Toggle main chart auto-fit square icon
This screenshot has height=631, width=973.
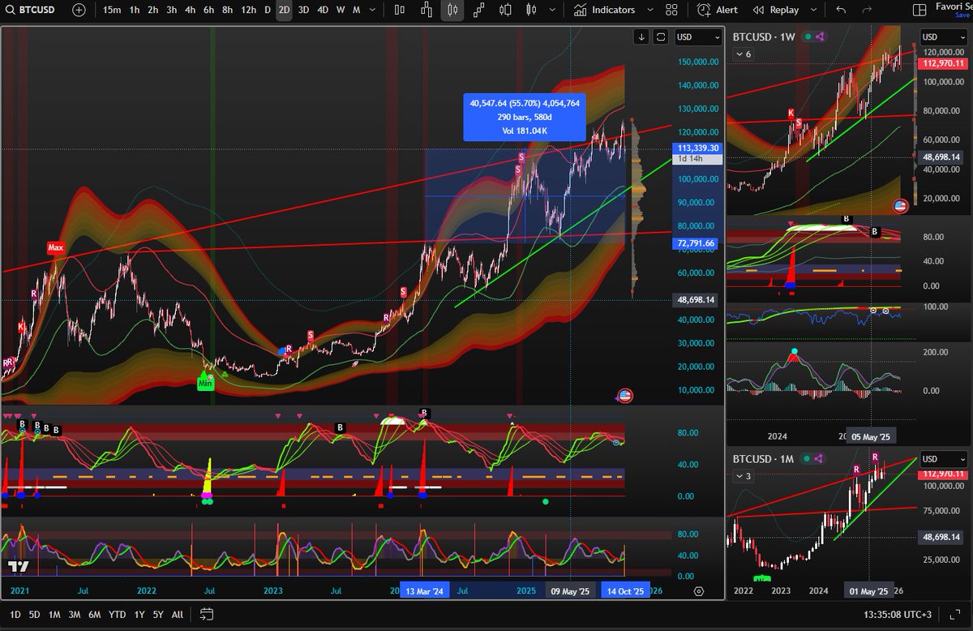(x=661, y=36)
